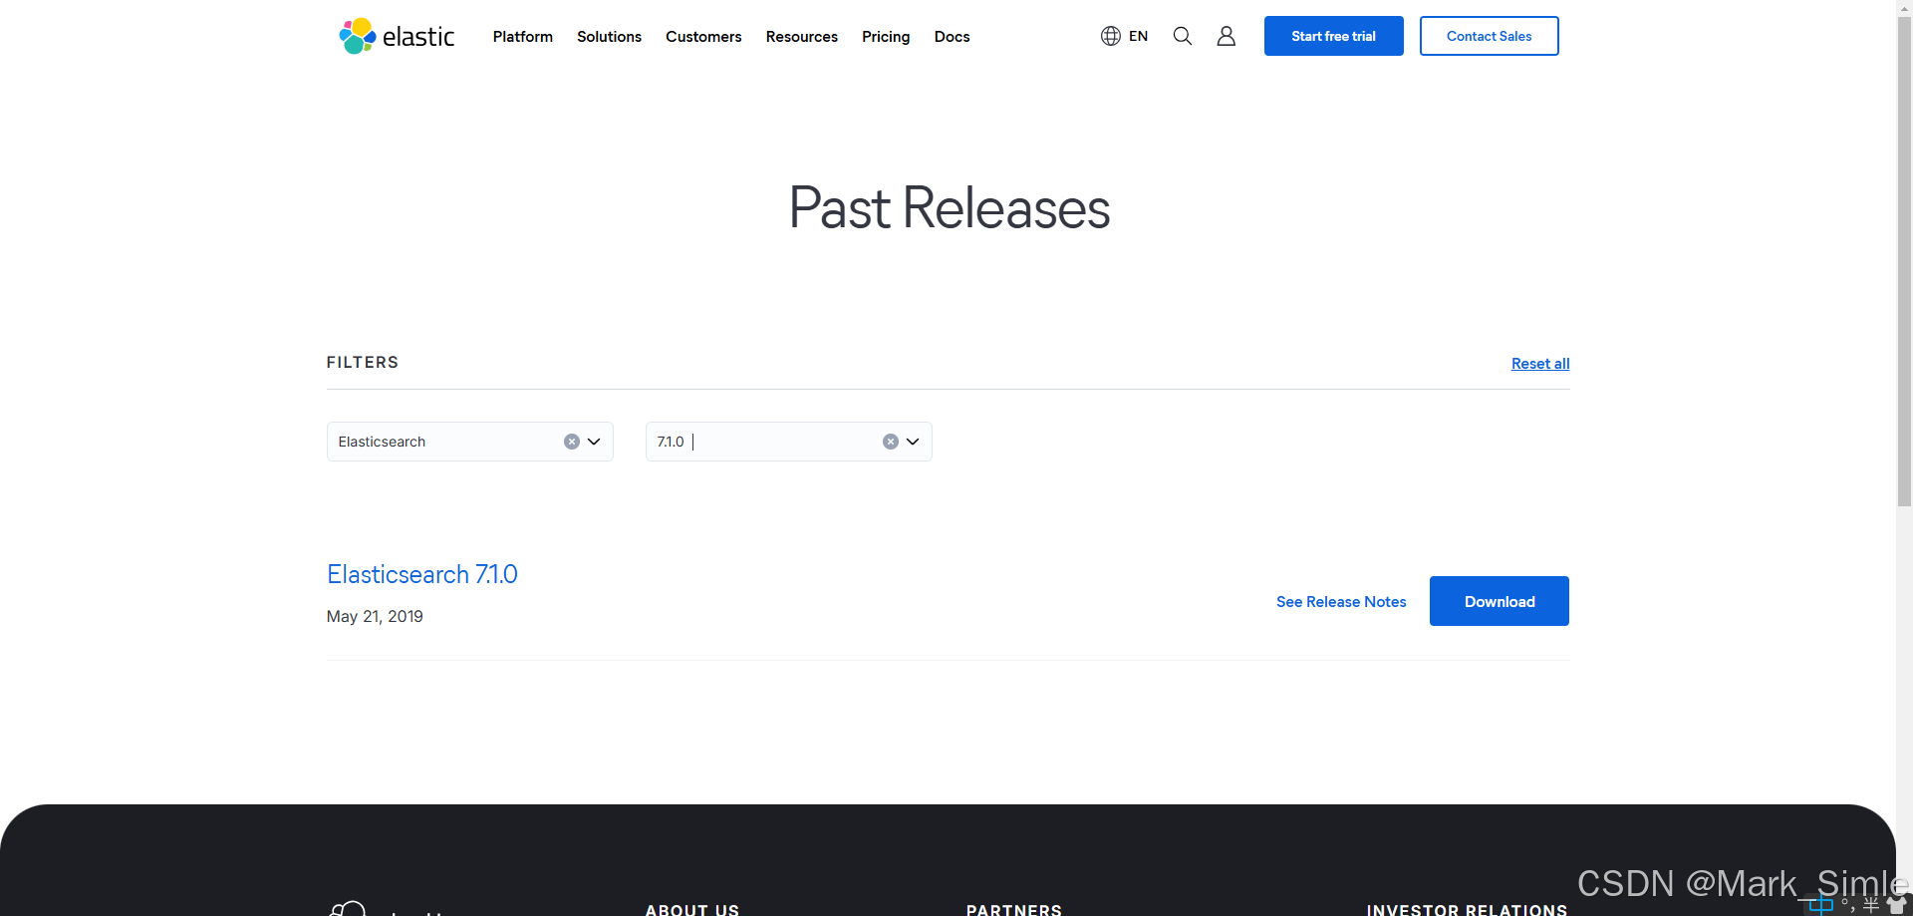This screenshot has width=1913, height=916.
Task: Open the Solutions menu
Action: (609, 36)
